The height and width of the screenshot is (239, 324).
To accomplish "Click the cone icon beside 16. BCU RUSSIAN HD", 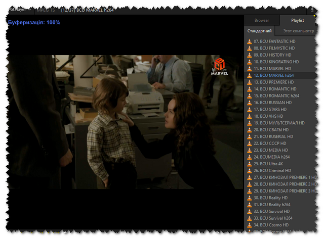I will tap(250, 103).
